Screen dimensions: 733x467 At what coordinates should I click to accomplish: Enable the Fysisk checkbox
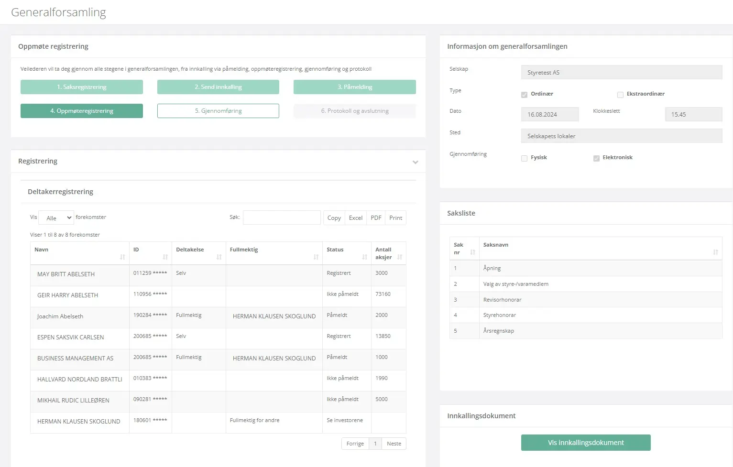point(524,158)
